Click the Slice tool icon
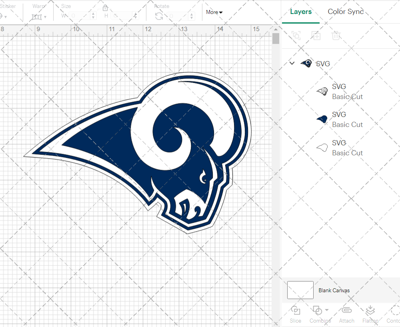 point(296,311)
